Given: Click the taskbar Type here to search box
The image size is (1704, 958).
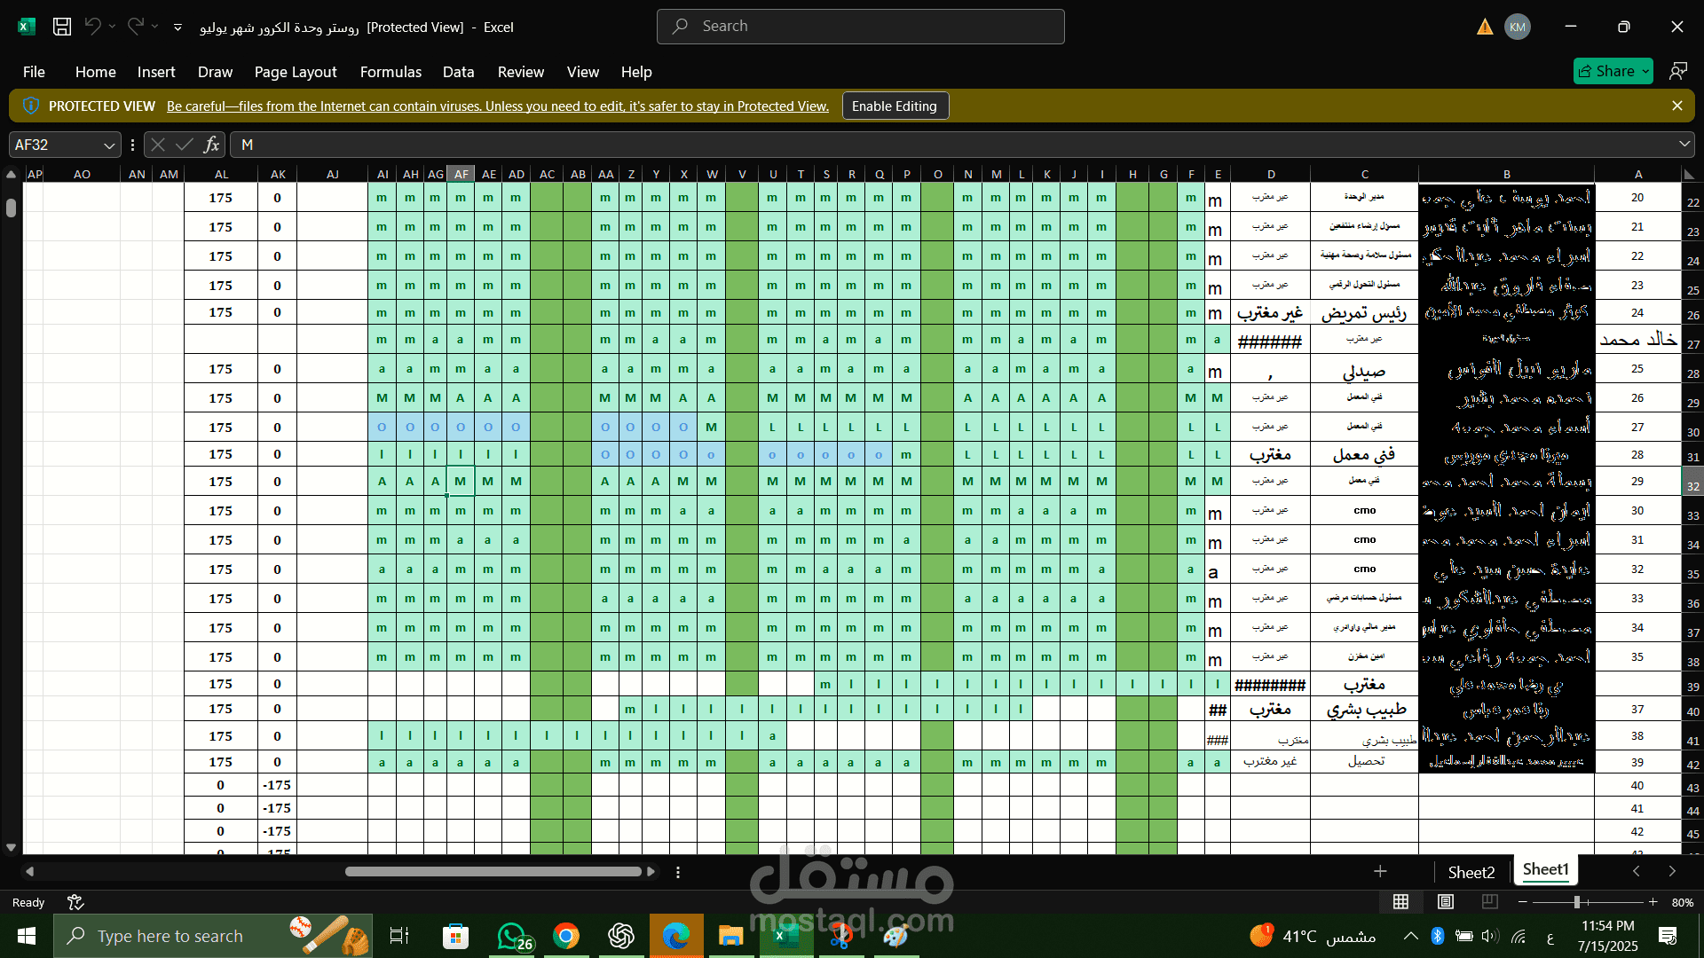Looking at the screenshot, I should (213, 936).
